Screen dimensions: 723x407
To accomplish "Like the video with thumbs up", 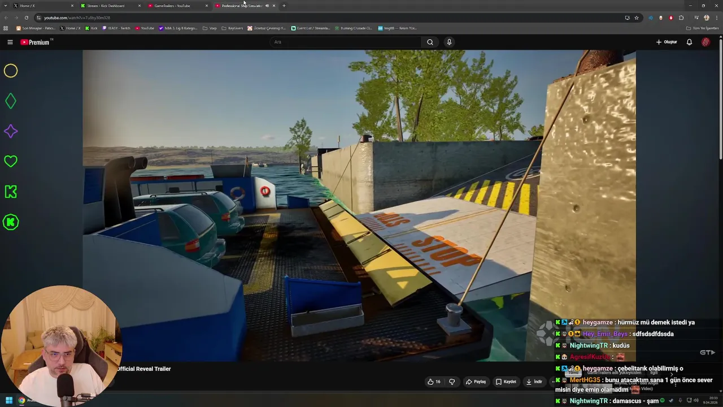I will 434,382.
